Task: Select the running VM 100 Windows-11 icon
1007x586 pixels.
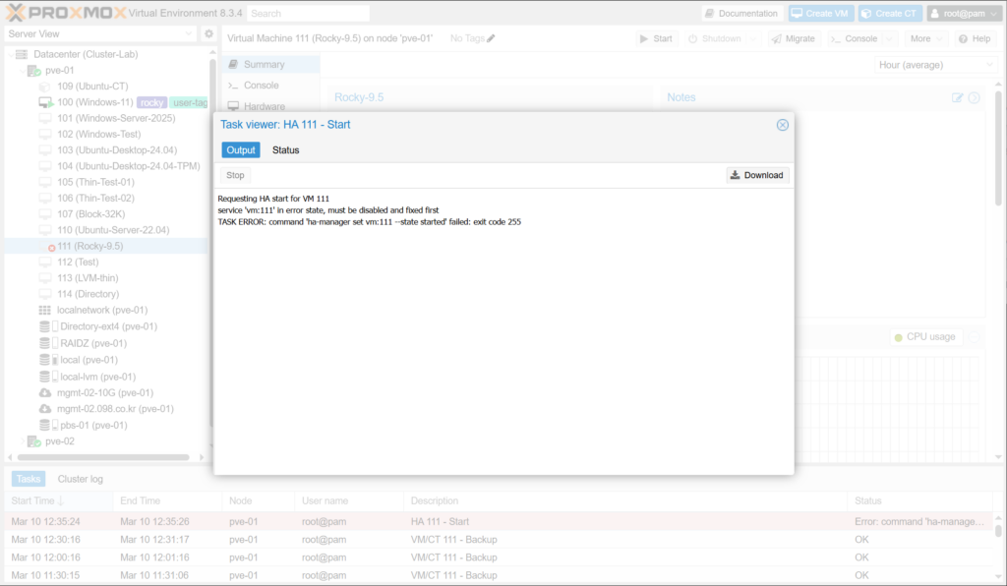Action: click(45, 102)
